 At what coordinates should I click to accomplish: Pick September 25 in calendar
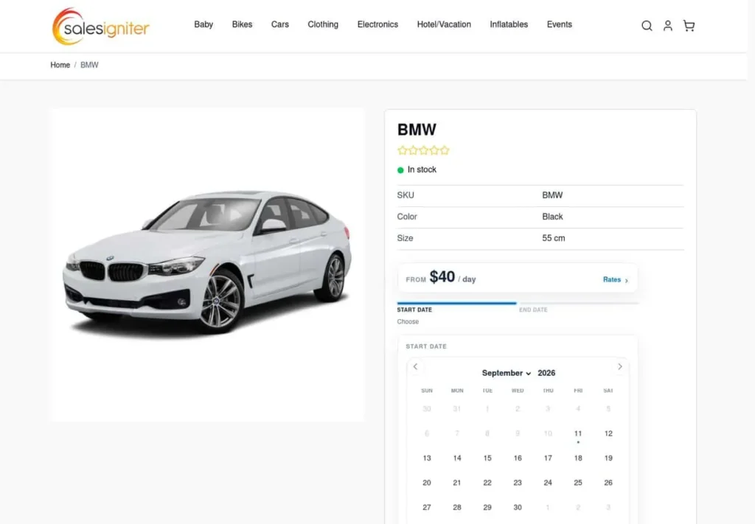[x=578, y=483]
